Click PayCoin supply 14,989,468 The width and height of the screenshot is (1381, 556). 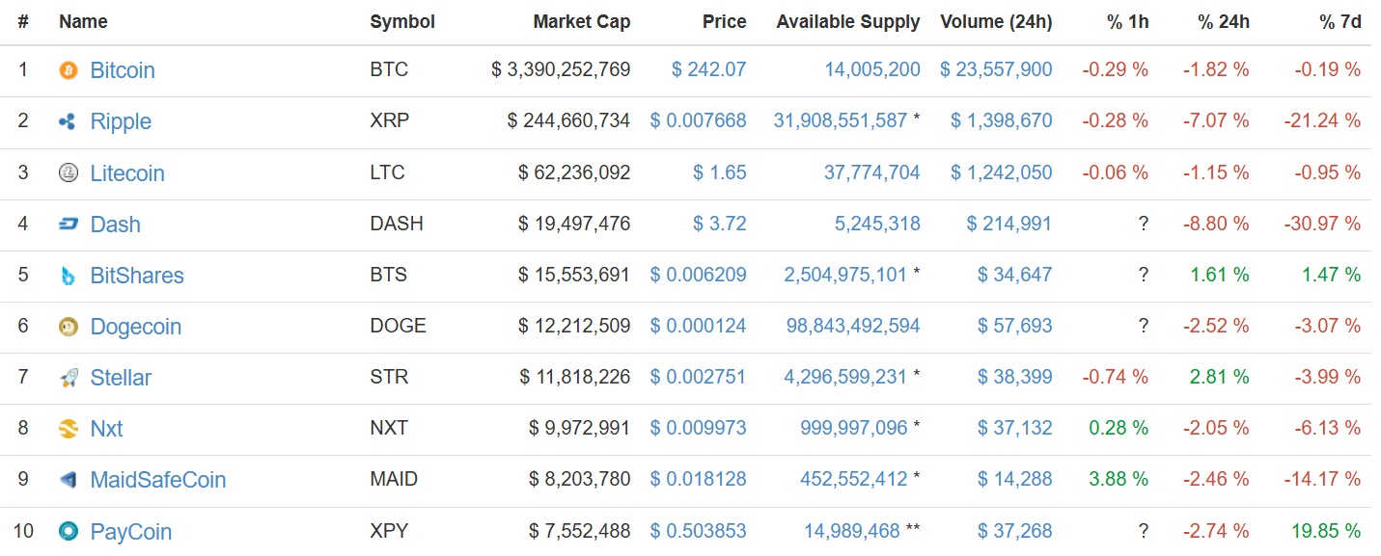pyautogui.click(x=852, y=530)
